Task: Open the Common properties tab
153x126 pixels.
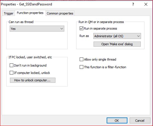Action: 60,13
